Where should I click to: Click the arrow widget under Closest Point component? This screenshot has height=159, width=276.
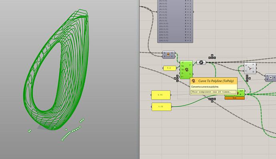(x=248, y=78)
